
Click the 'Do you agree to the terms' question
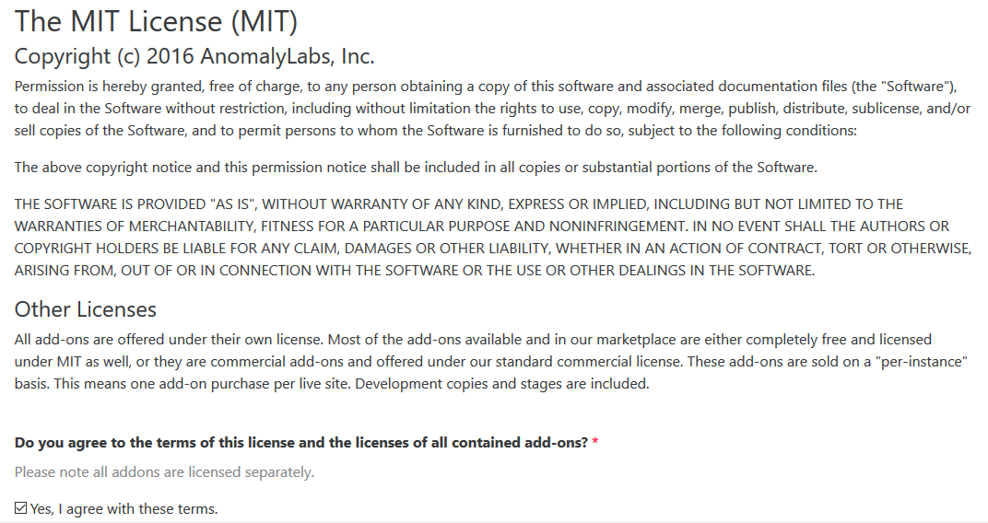(301, 443)
